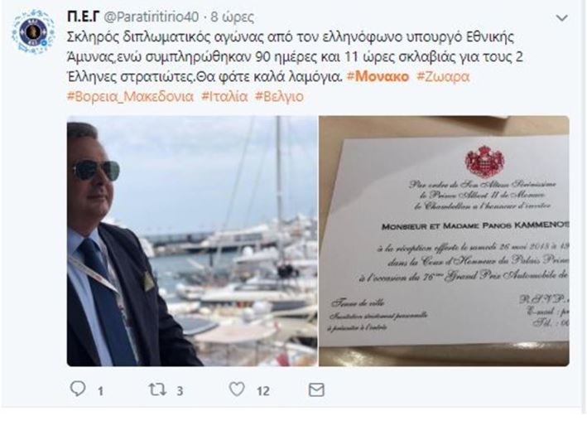587x421 pixels.
Task: Click the like count 12
Action: [263, 391]
